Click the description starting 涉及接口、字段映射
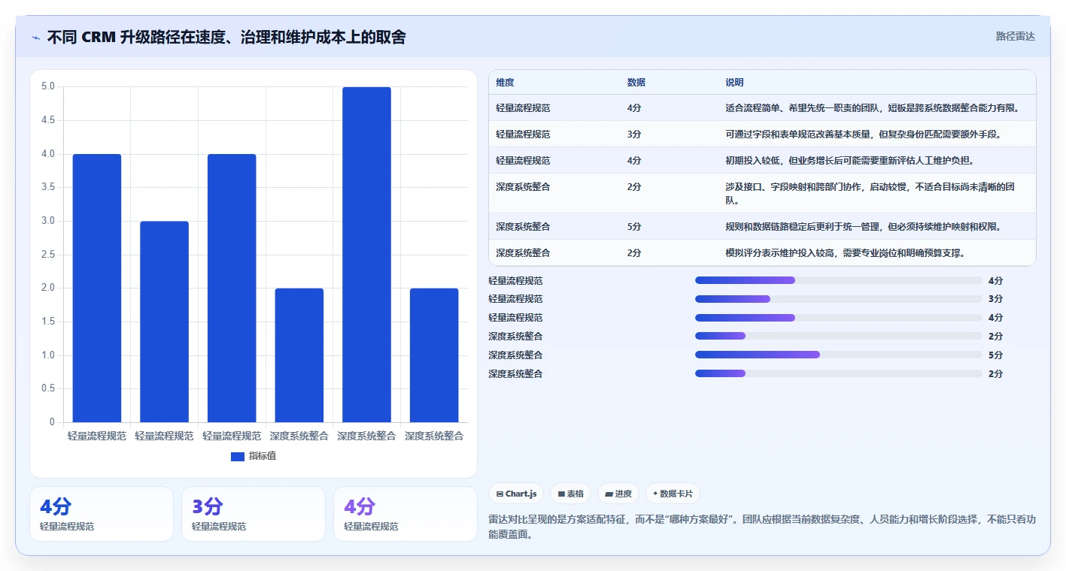The width and height of the screenshot is (1066, 571). 870,194
